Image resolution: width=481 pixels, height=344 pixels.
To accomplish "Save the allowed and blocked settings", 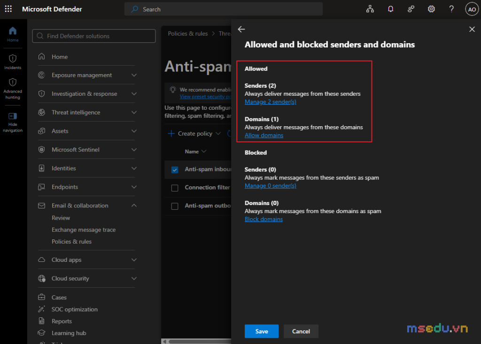I will pos(261,331).
